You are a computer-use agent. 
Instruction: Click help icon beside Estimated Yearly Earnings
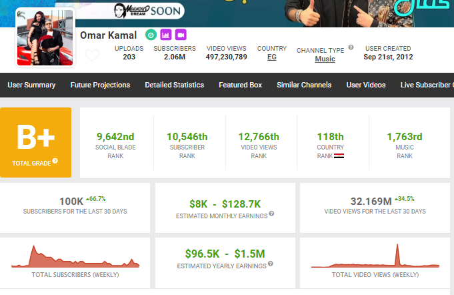[269, 266]
